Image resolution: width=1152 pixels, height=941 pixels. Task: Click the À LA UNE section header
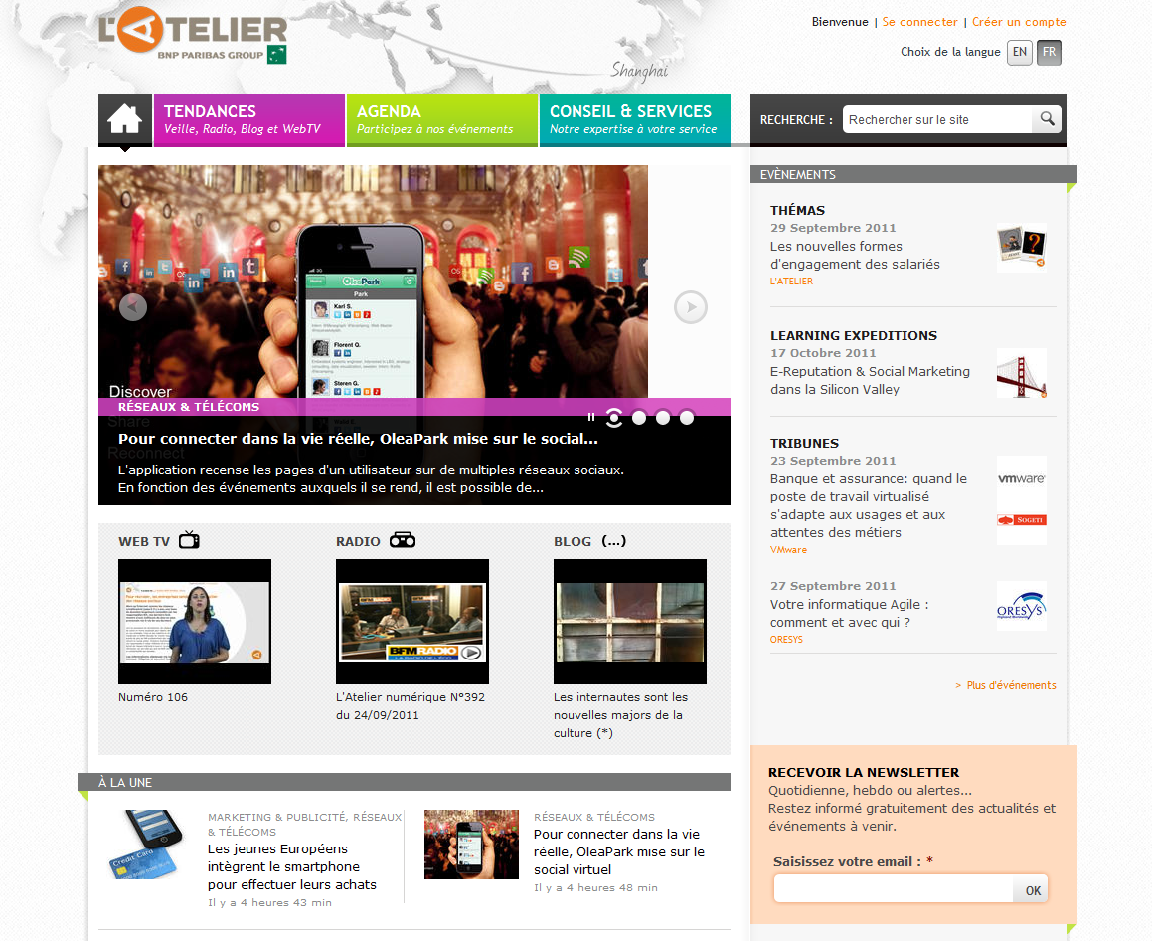(405, 782)
